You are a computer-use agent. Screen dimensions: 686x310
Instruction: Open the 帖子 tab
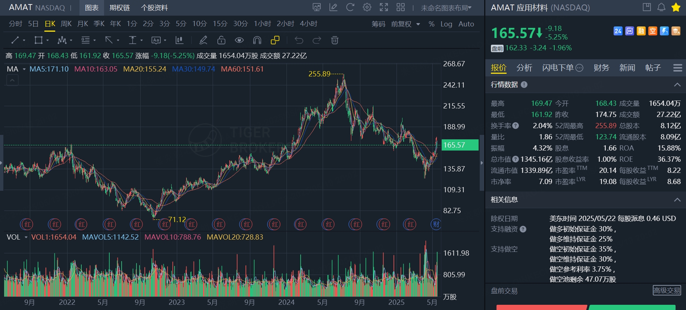653,68
